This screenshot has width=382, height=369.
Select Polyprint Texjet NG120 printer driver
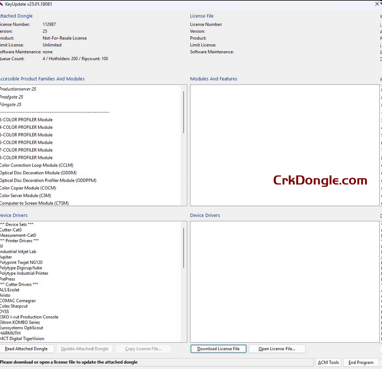pos(22,262)
